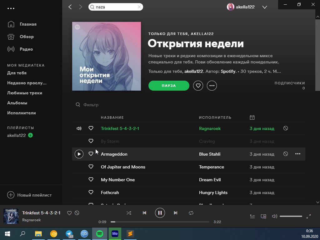Like Of Jupiter and Moons
Image resolution: width=320 pixels, height=240 pixels.
click(x=91, y=167)
